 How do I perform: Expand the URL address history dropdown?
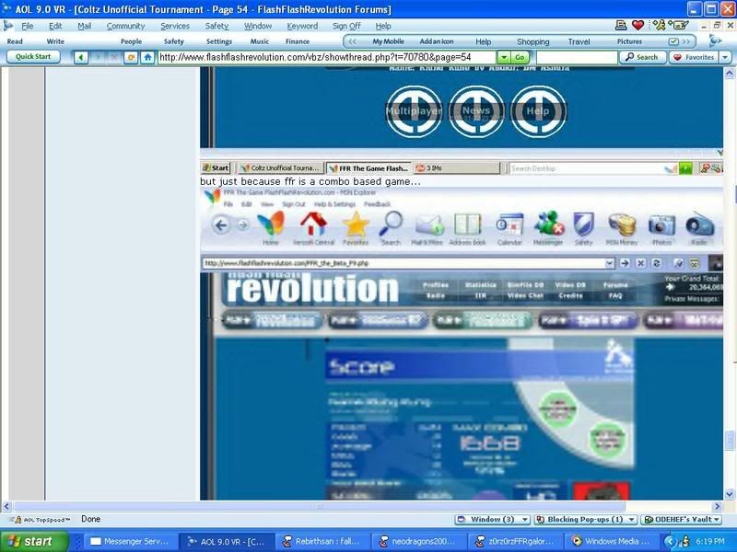click(503, 57)
